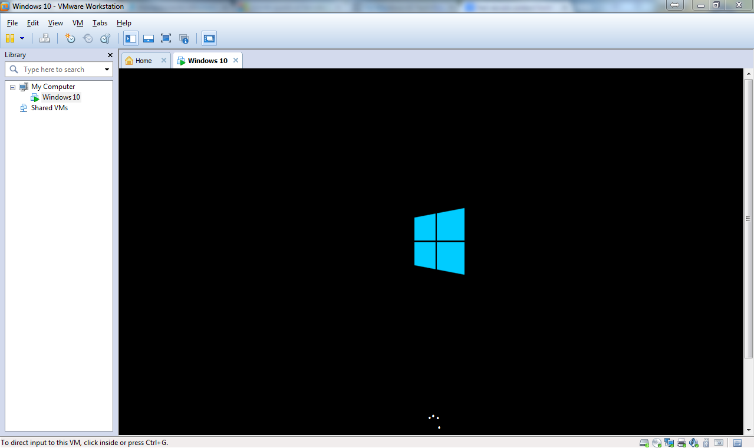Pause the VM with the suspend icon
Screen dimensions: 754x448
click(9, 38)
